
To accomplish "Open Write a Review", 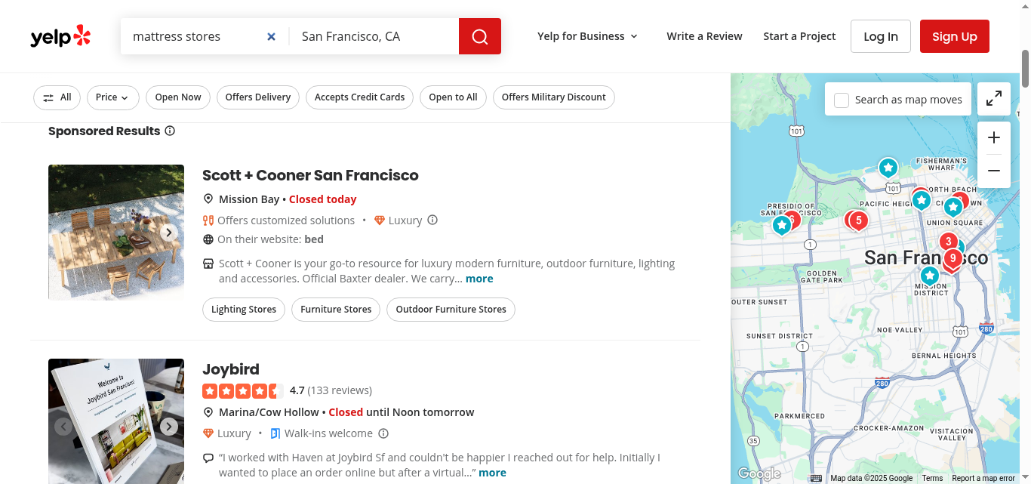I will click(704, 36).
